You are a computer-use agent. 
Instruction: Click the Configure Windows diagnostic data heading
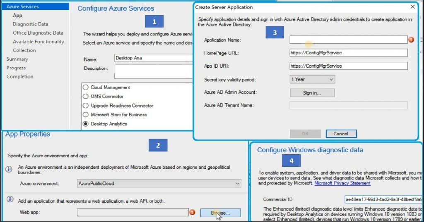point(310,150)
